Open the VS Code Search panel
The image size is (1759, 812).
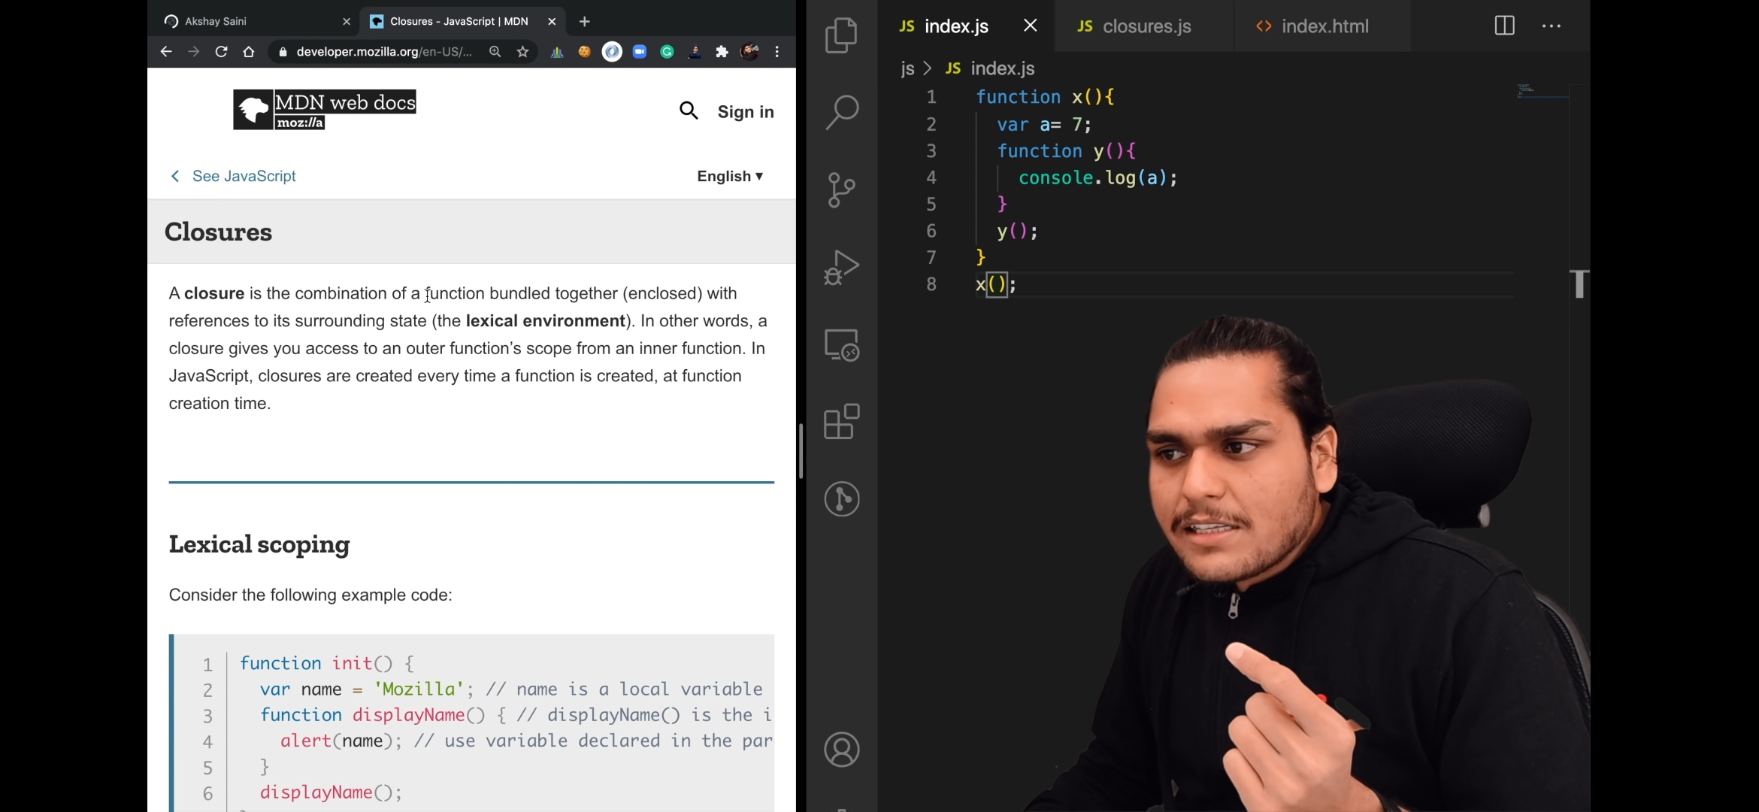point(841,113)
